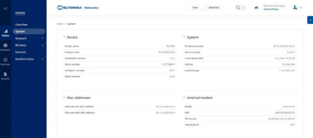313x138 pixels.
Task: Click the Bootloader version value 3.2.7
Action: click(x=172, y=58)
